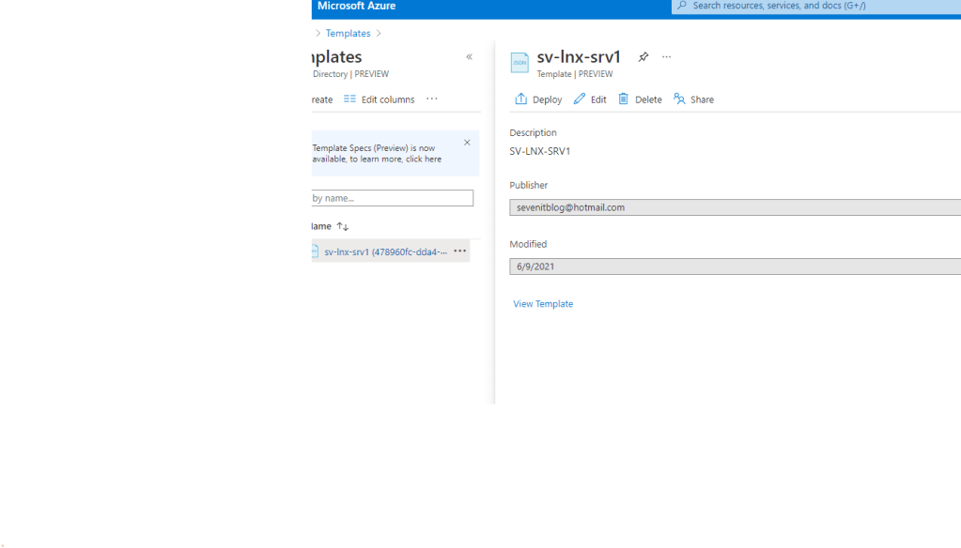Focus the Search resources, services, and docs box
The height and width of the screenshot is (548, 961).
coord(817,7)
